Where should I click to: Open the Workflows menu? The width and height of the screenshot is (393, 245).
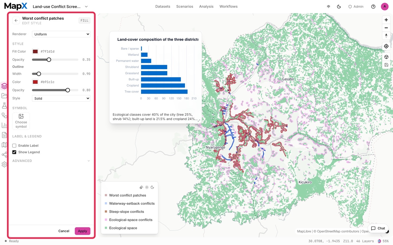click(x=228, y=7)
